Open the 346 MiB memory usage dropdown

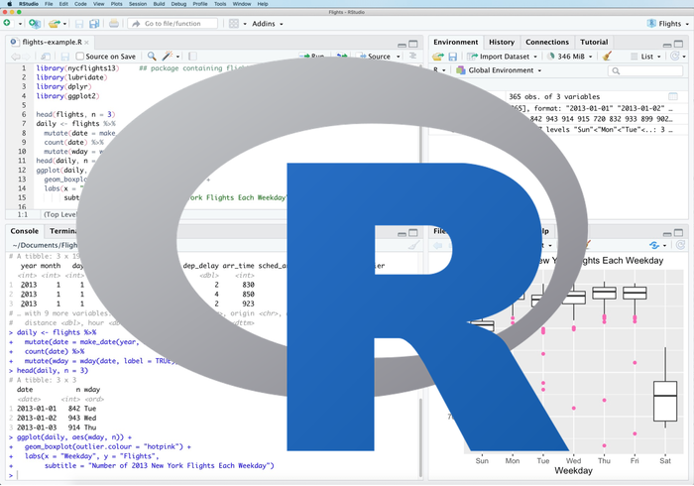coord(574,57)
